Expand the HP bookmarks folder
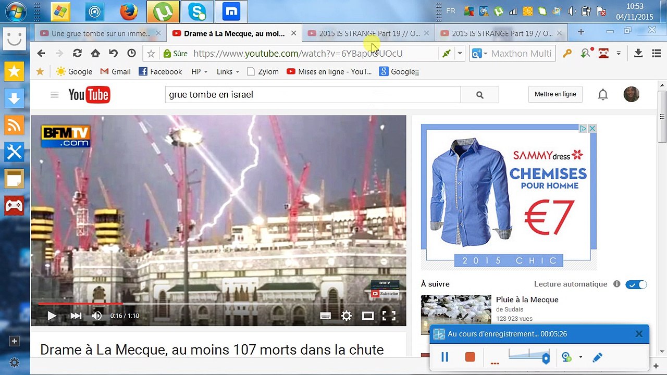 point(200,71)
